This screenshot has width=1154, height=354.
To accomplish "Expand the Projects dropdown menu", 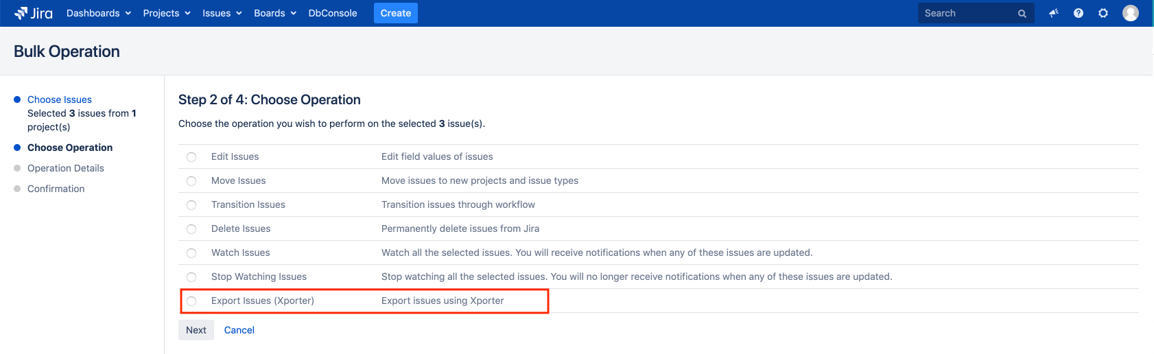I will tap(166, 13).
